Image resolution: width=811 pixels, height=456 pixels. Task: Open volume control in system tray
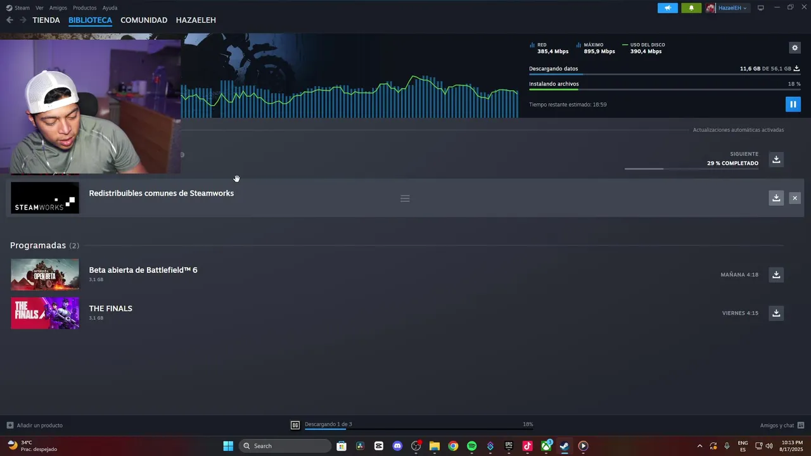pos(769,446)
